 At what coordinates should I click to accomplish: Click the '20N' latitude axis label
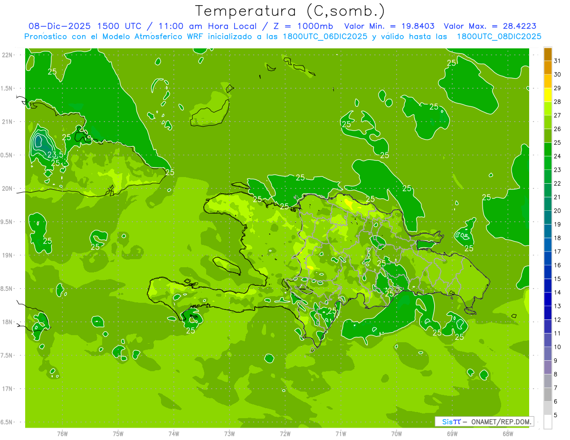tap(7, 188)
